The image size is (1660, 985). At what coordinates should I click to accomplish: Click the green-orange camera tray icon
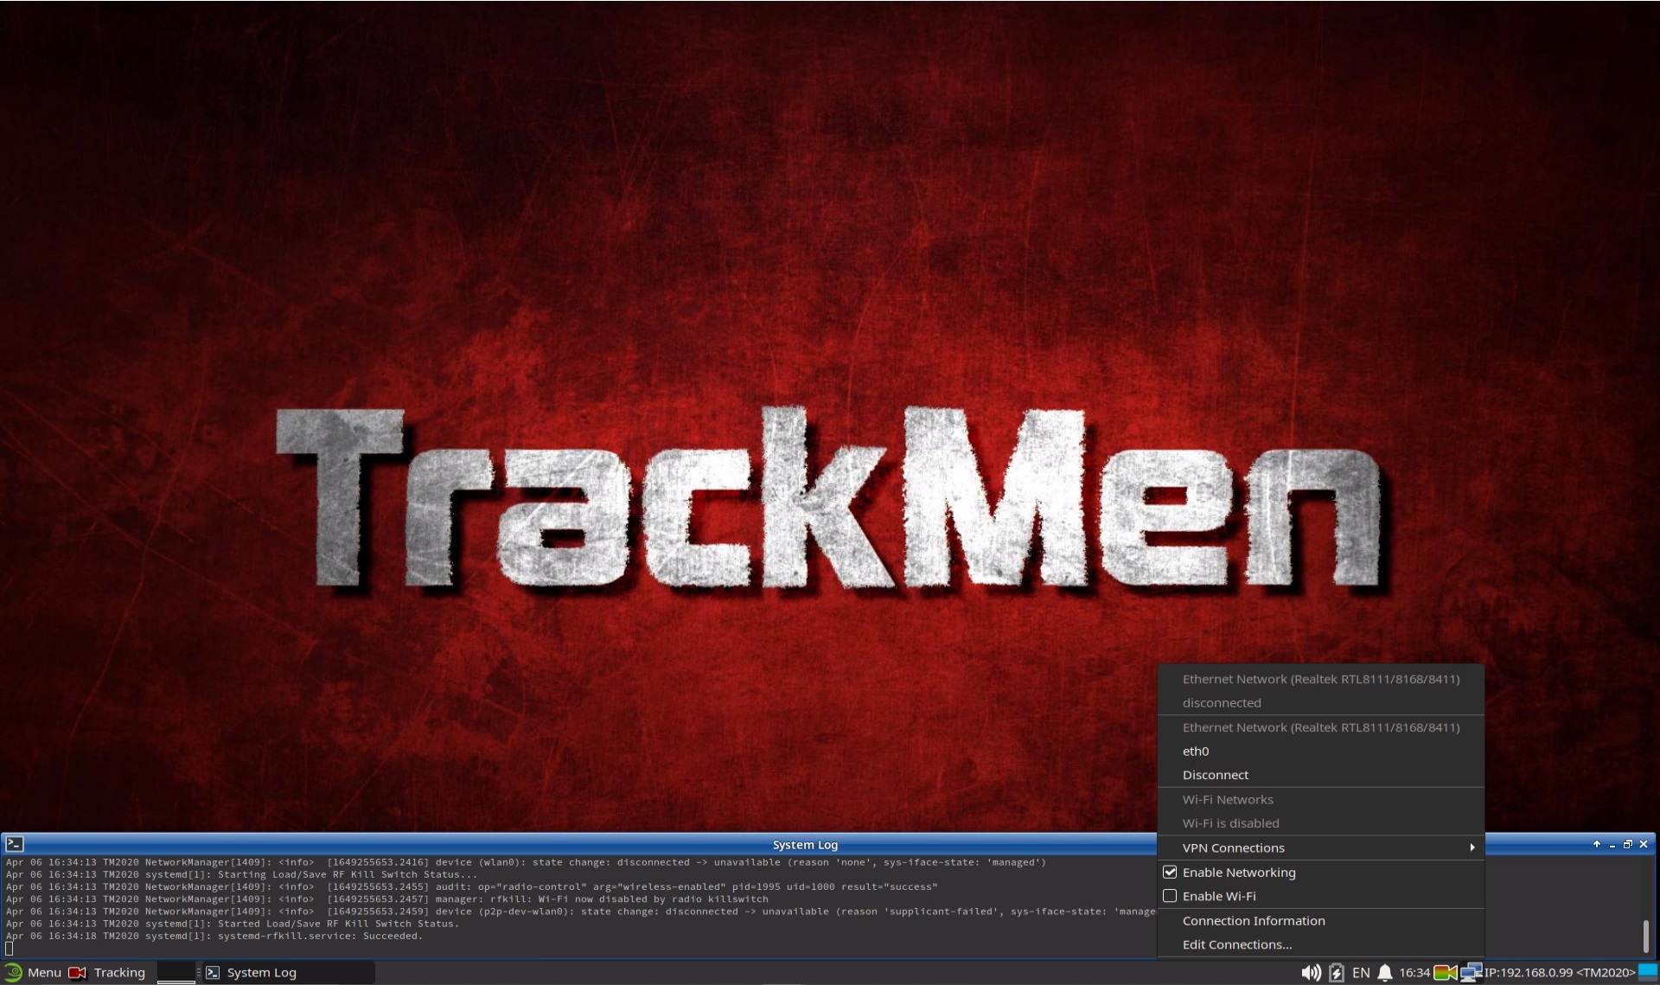[1445, 972]
